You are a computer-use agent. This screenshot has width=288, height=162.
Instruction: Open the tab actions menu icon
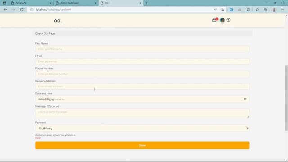(4, 3)
